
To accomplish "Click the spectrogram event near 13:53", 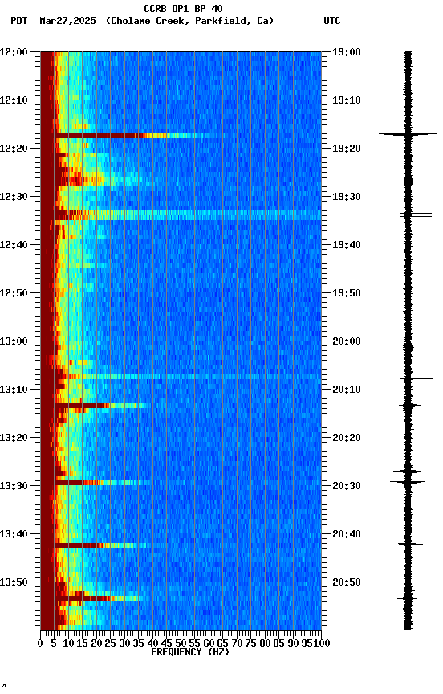I will pos(97,598).
